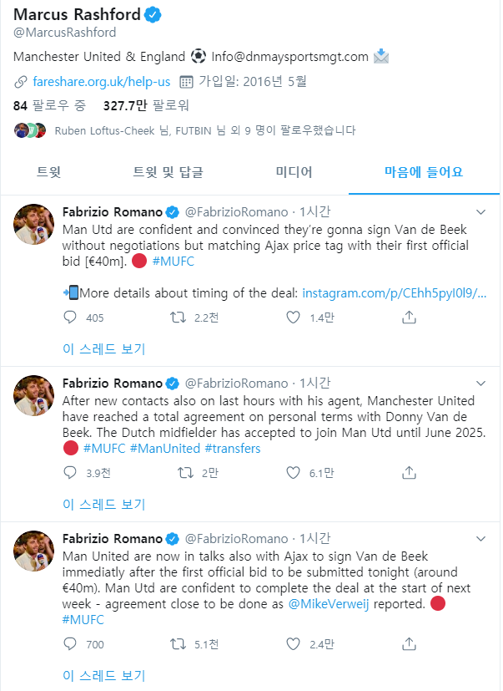The image size is (503, 691).
Task: Reply to the personal terms agreement tweet
Action: pos(71,473)
